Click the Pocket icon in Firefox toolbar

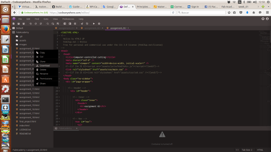(x=241, y=13)
